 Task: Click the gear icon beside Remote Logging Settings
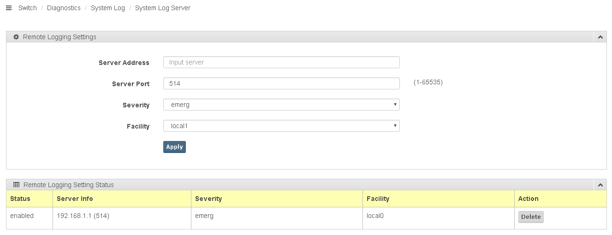[16, 37]
